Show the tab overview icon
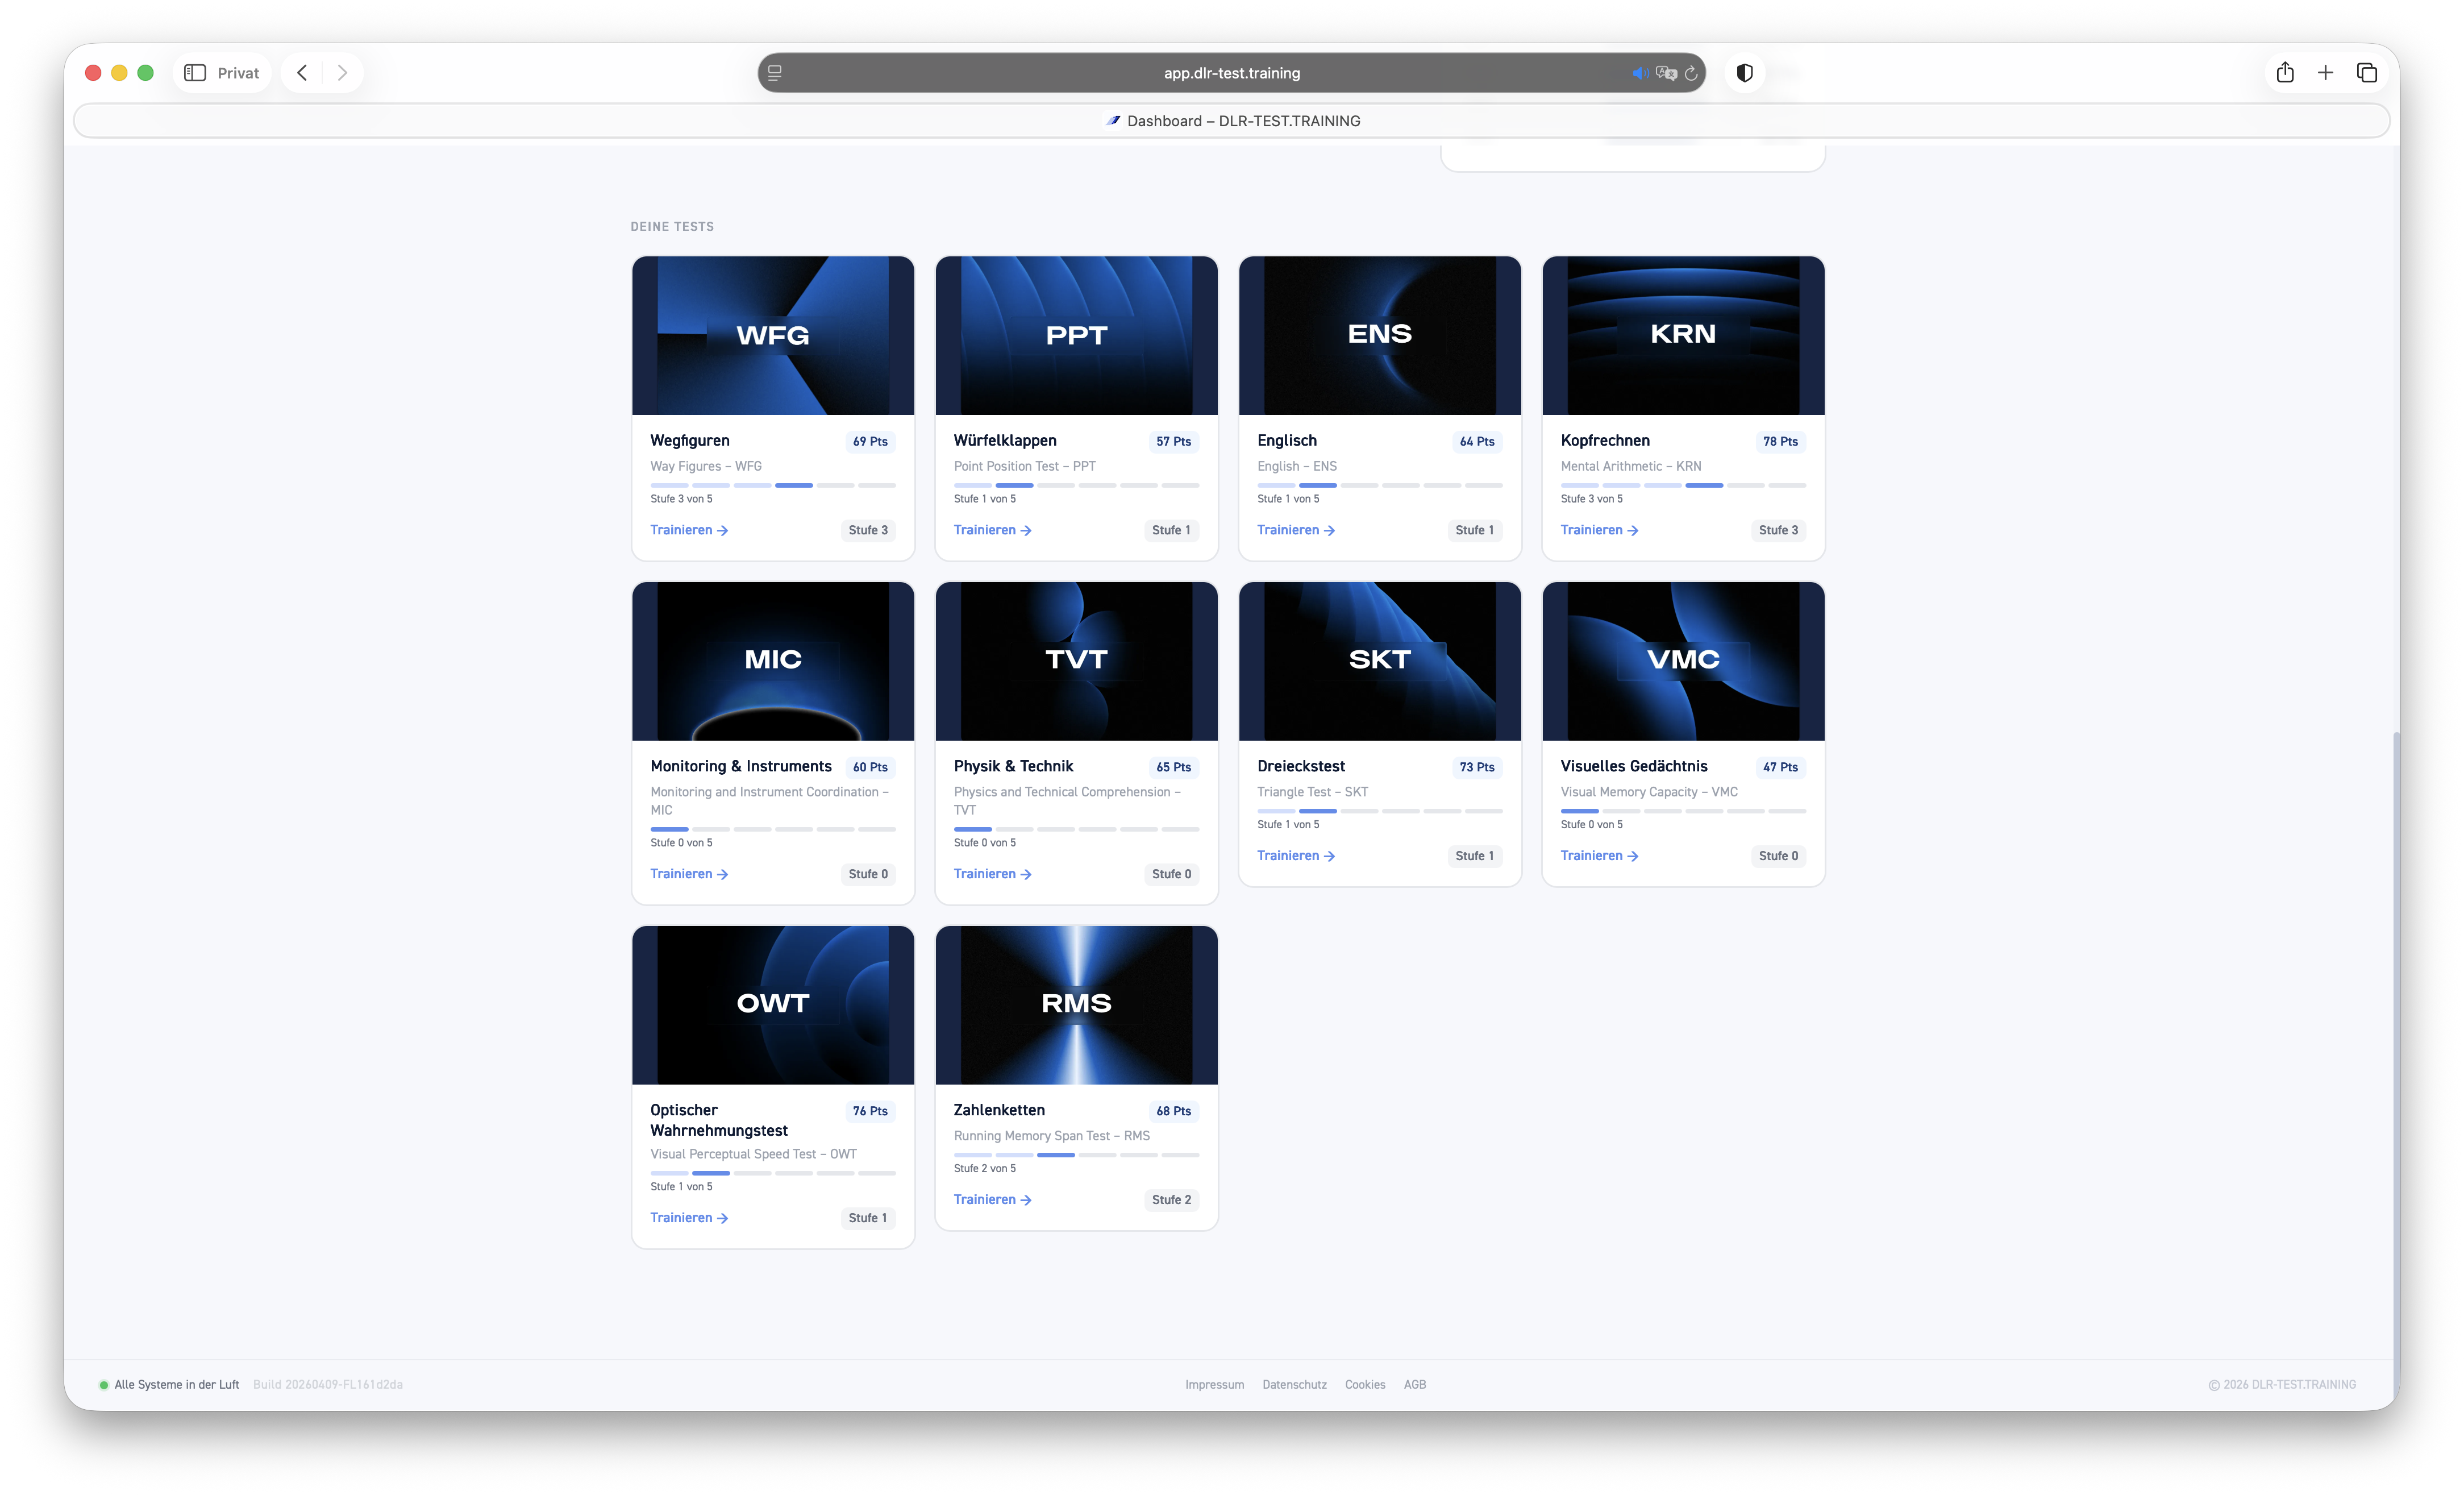 coord(2367,73)
